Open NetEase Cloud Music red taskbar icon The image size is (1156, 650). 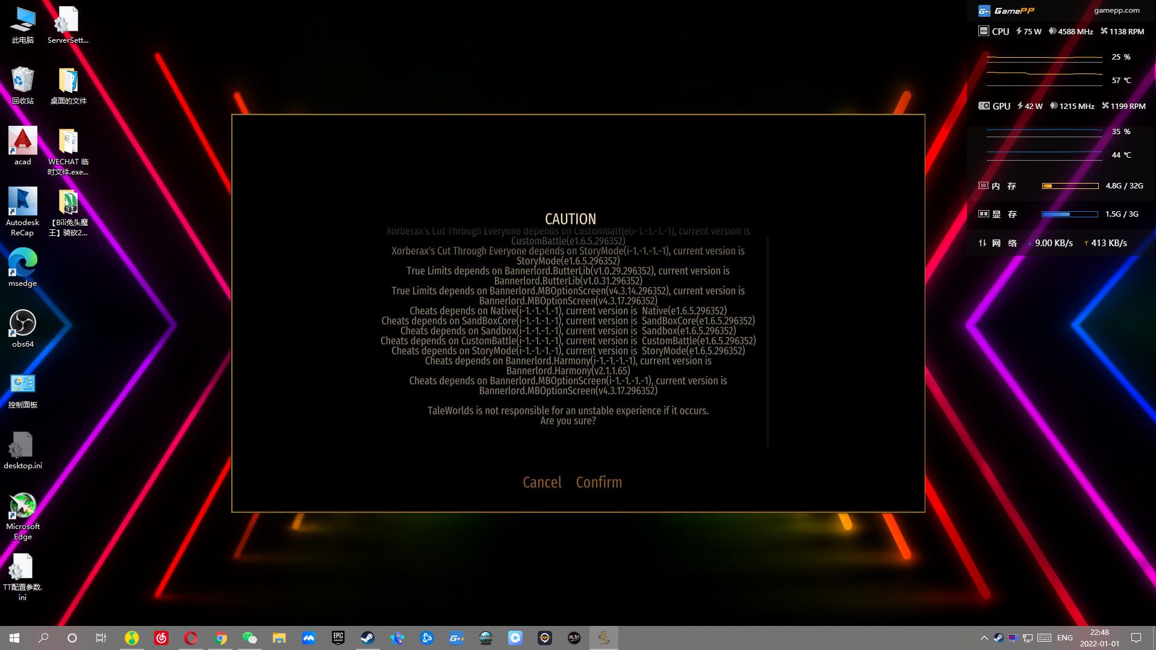tap(161, 638)
